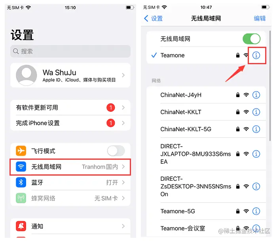Open 无线局域网 row showing Tranhom国内
This screenshot has width=277, height=241.
pyautogui.click(x=70, y=167)
